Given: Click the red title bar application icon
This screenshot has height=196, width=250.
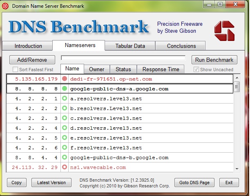Looking at the screenshot, I should [5, 6].
